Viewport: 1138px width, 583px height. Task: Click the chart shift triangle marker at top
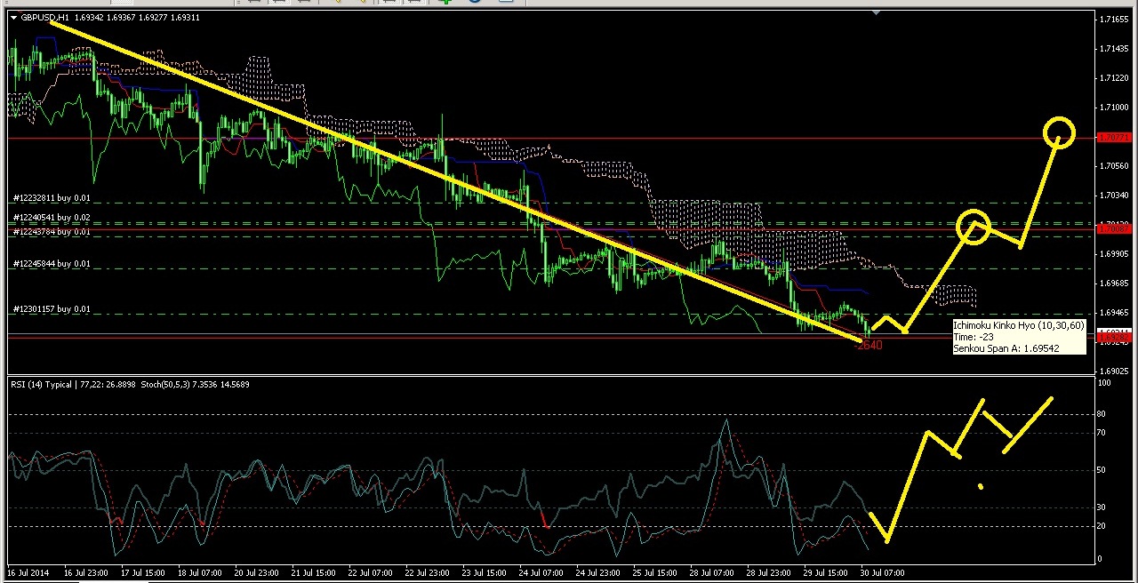tap(877, 13)
